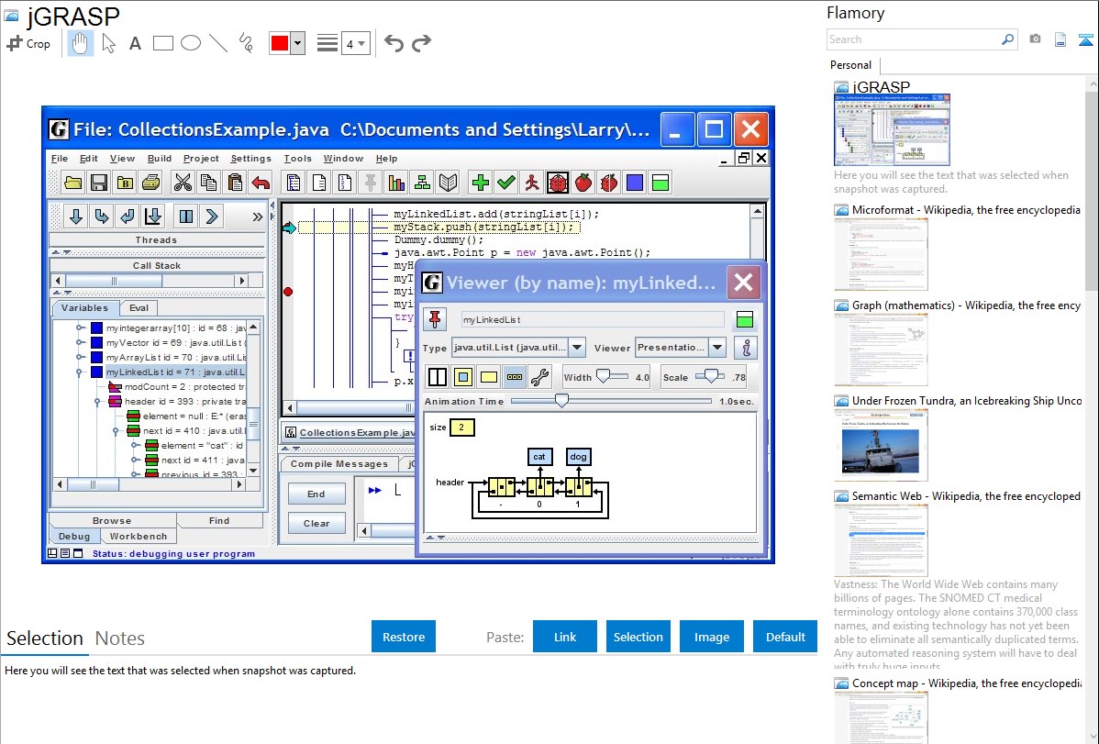Switch to the Notes tab
Viewport: 1099px width, 744px height.
click(120, 639)
